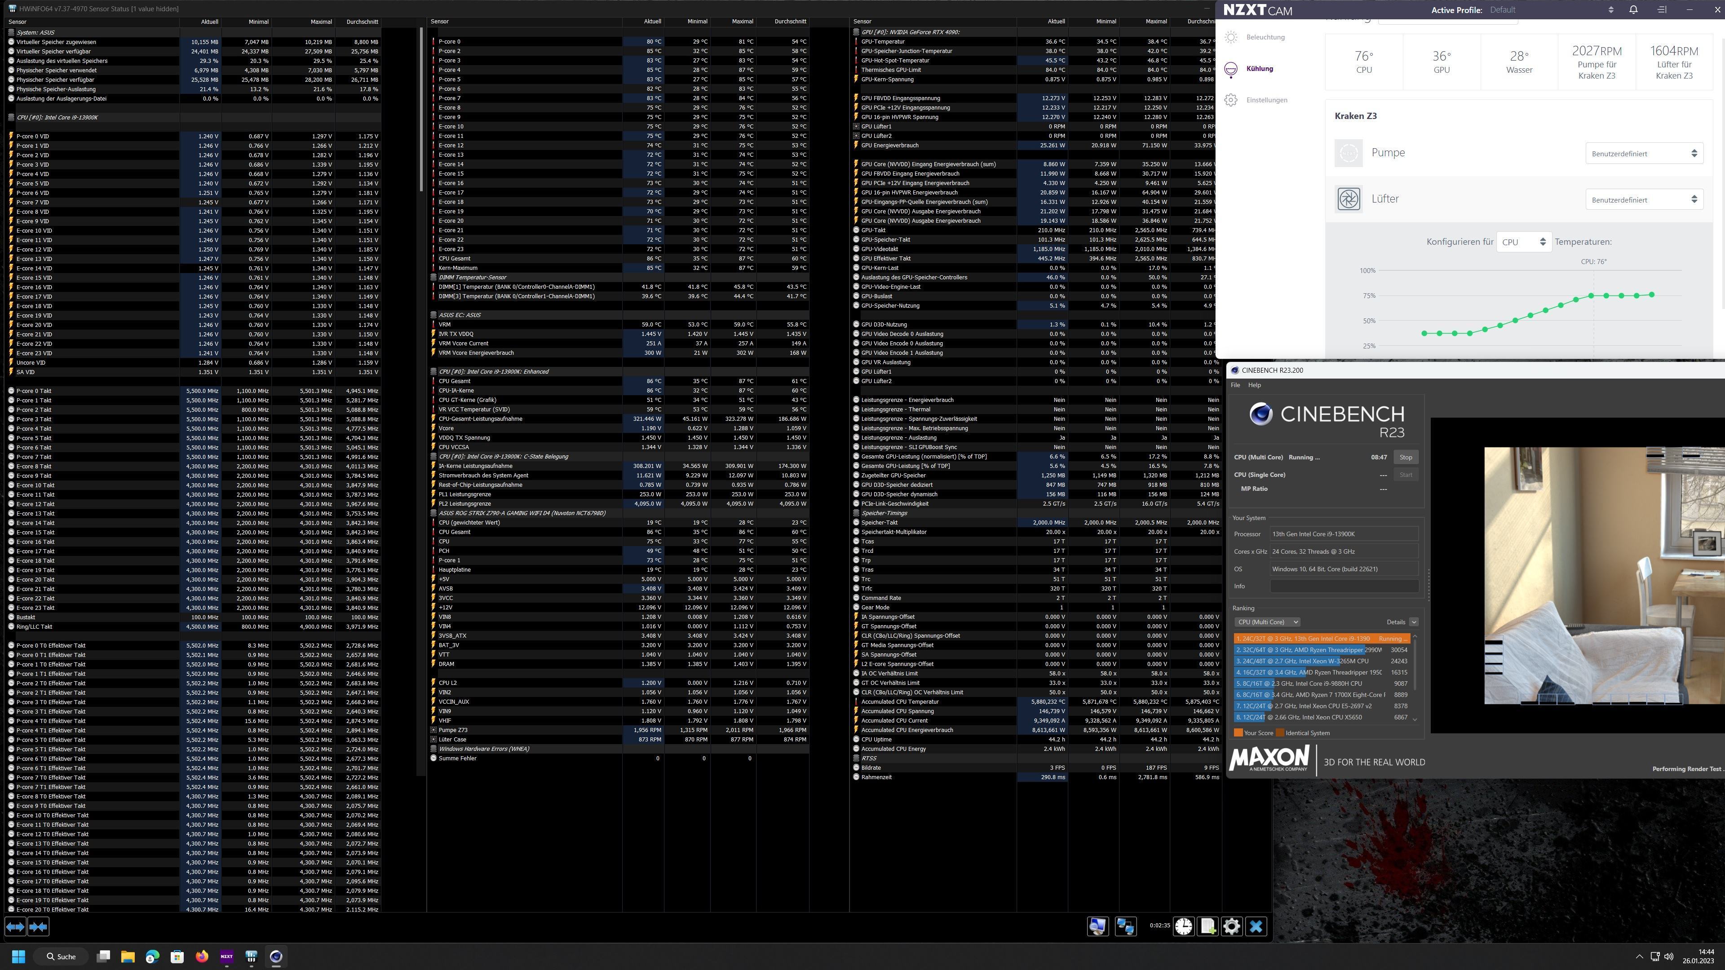
Task: Click the blue X close sensors icon
Action: tap(1256, 926)
